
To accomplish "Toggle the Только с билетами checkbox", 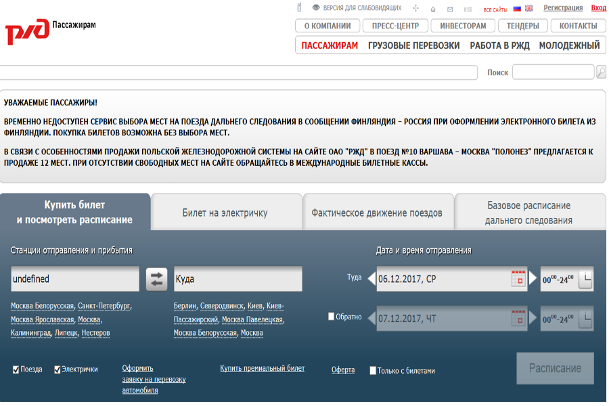I will click(373, 371).
